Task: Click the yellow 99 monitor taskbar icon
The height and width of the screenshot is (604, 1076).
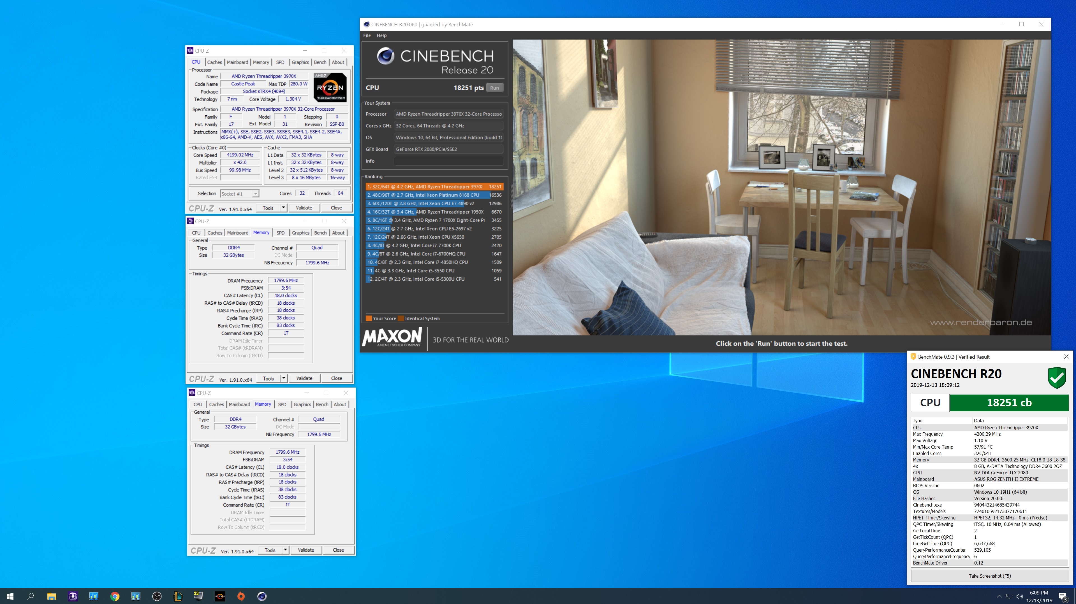Action: [x=199, y=596]
